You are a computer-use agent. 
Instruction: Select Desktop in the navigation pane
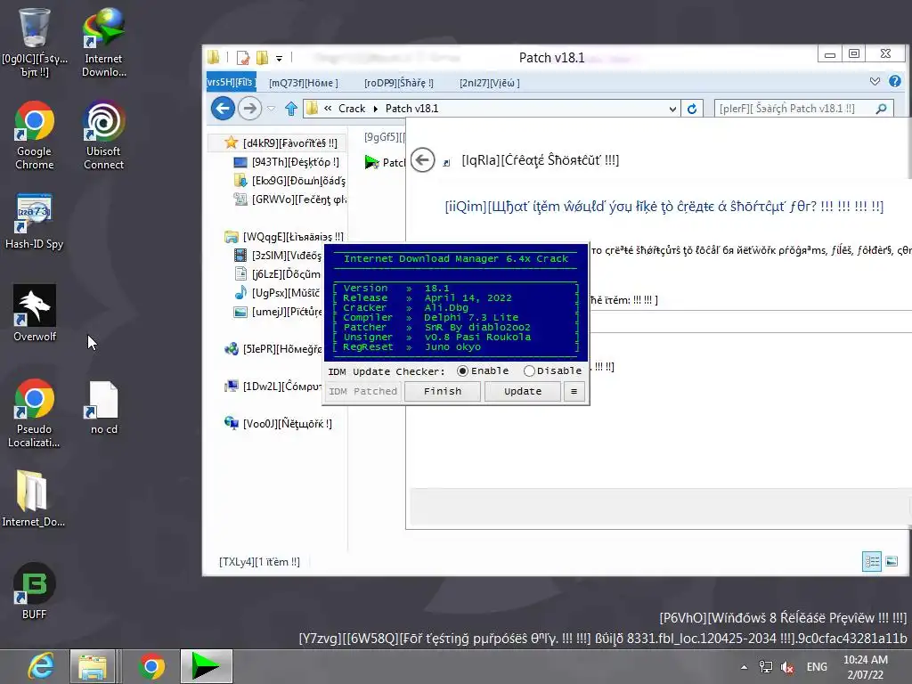tap(286, 162)
